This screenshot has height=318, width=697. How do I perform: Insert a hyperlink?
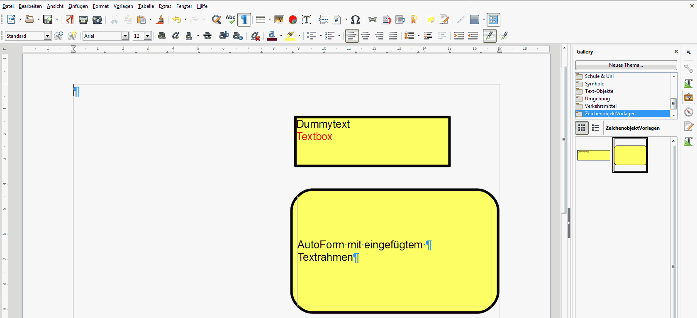[373, 19]
